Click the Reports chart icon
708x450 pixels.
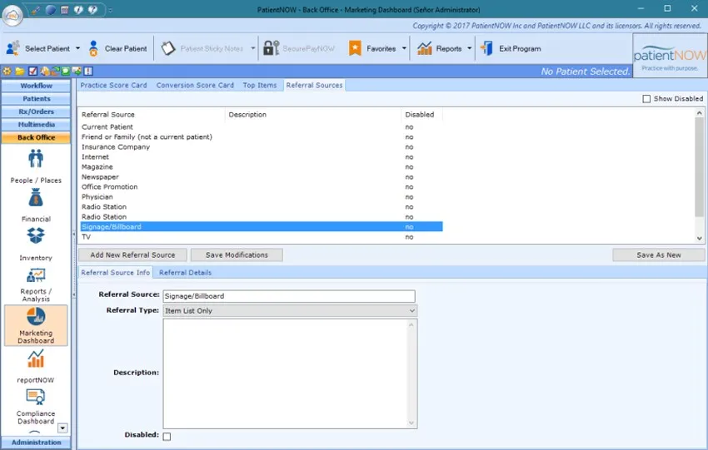425,48
